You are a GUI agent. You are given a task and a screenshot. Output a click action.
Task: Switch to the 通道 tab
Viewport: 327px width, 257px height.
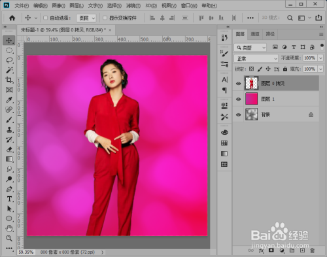pos(255,34)
